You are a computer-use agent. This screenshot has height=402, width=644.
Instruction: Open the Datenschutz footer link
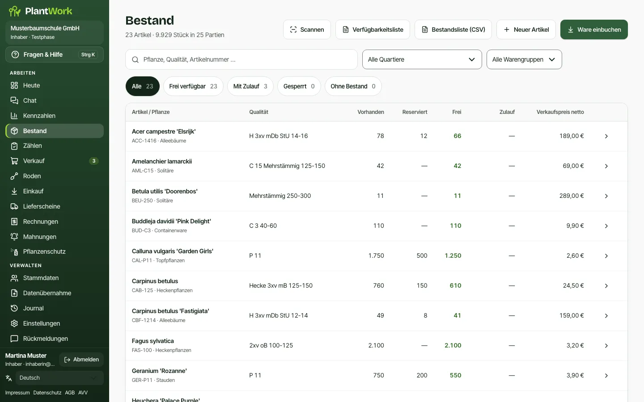(47, 393)
